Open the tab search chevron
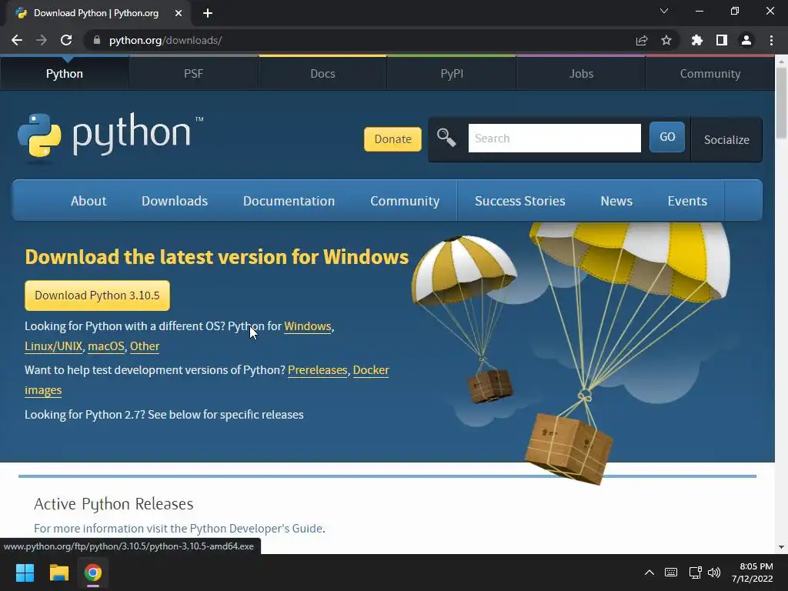 tap(664, 11)
